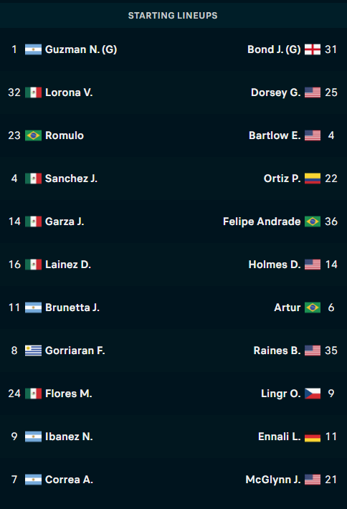This screenshot has height=509, width=347.
Task: Click jersey number 36 beside Felipe Andrade
Action: (x=331, y=222)
